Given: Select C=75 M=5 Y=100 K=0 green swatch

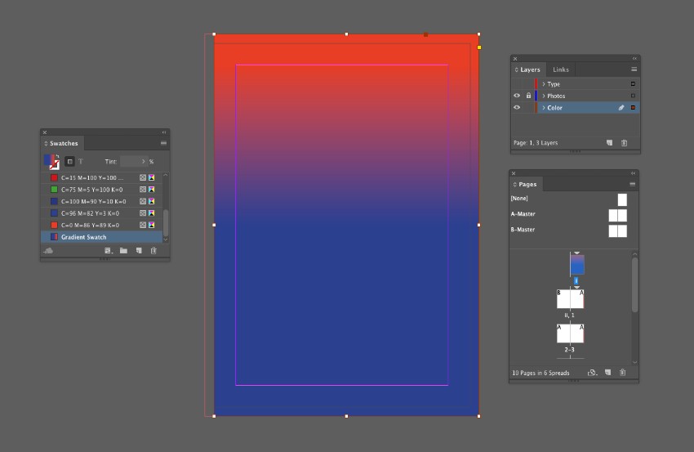Looking at the screenshot, I should point(102,190).
